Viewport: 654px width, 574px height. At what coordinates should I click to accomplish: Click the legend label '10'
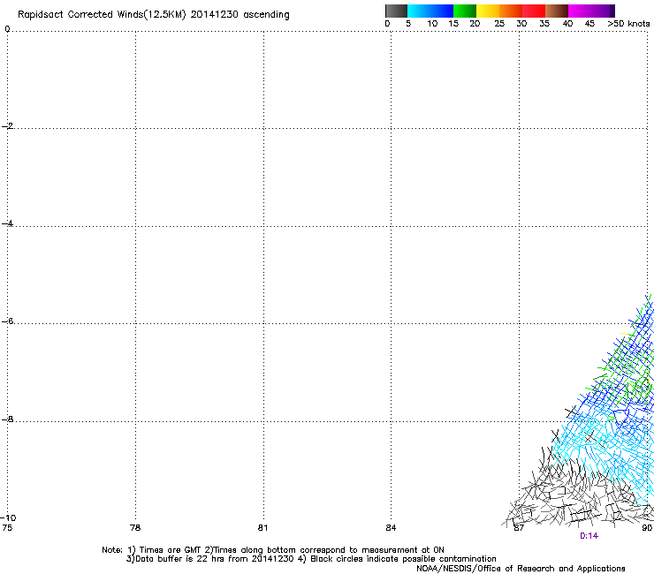(x=432, y=24)
